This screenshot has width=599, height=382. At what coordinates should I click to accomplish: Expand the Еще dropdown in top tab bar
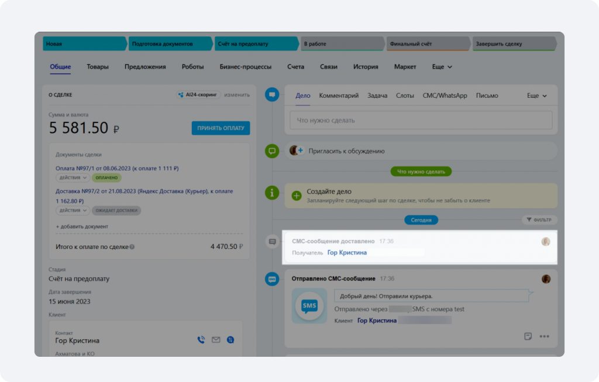(442, 67)
